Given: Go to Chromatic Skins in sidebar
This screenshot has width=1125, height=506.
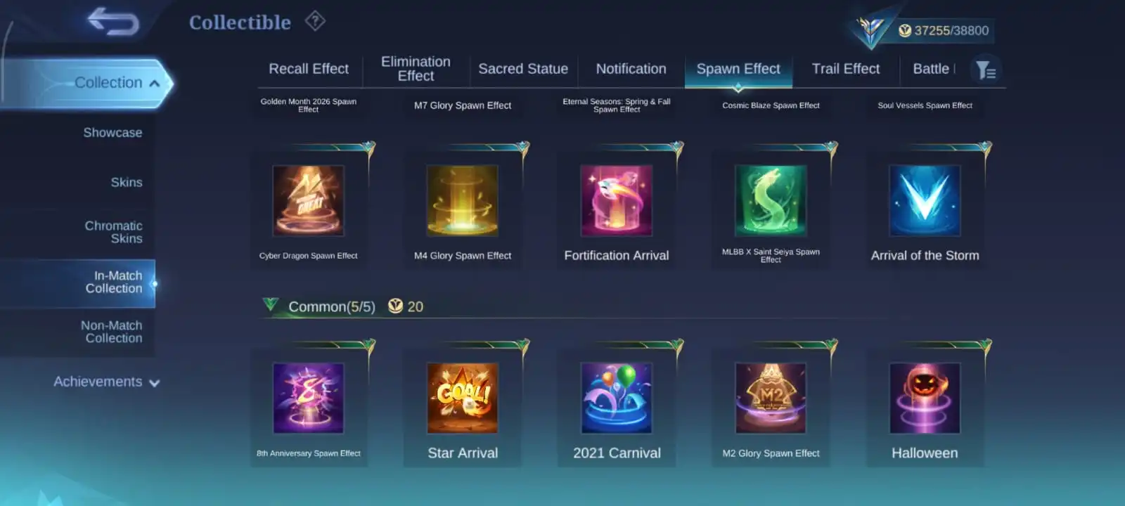Looking at the screenshot, I should point(113,232).
